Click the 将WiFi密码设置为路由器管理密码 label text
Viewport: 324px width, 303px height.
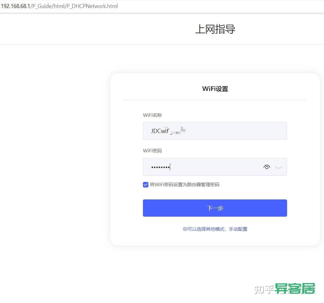[x=184, y=185]
